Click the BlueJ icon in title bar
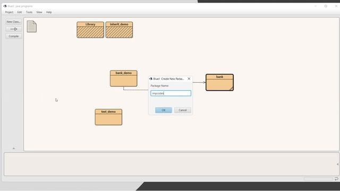 point(5,6)
